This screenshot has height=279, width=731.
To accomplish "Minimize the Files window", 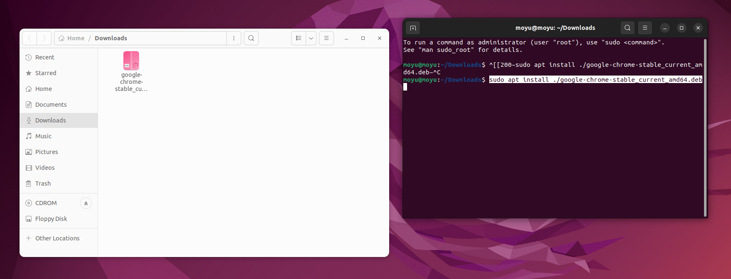I will [346, 38].
